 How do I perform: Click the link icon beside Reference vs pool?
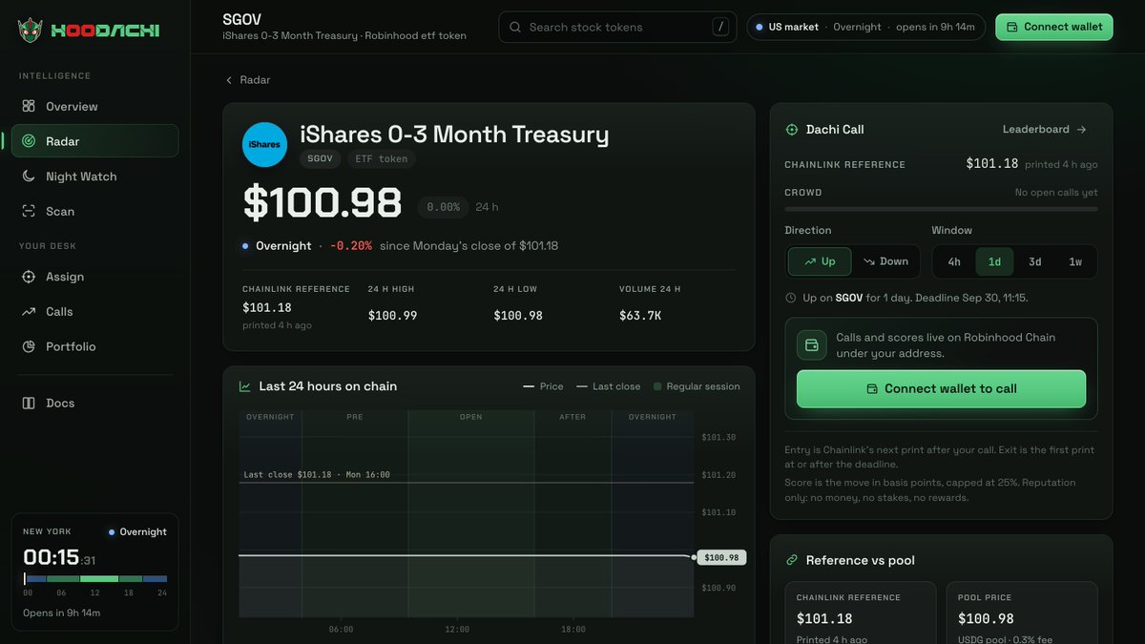(x=791, y=560)
